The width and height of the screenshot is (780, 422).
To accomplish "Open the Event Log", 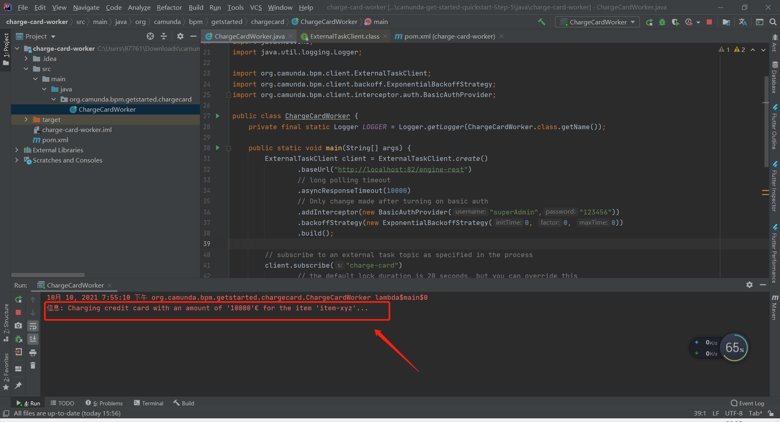I will click(751, 403).
